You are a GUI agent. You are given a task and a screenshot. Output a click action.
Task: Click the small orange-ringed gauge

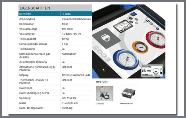pyautogui.click(x=140, y=47)
